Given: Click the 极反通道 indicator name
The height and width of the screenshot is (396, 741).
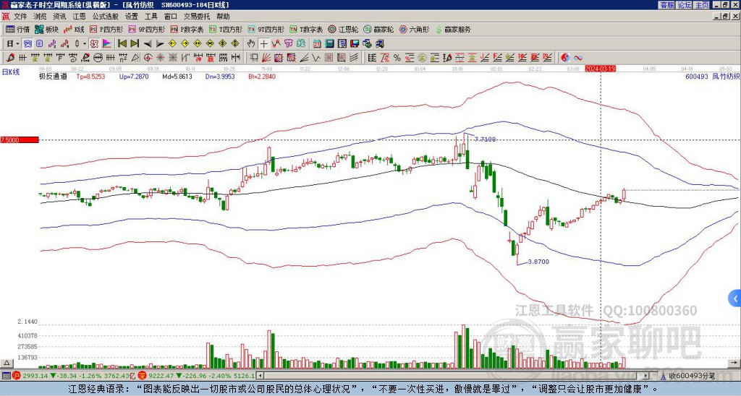Looking at the screenshot, I should pos(53,76).
